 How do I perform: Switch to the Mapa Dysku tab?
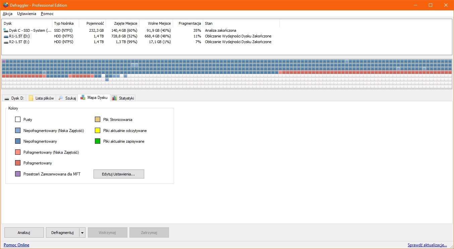[x=94, y=98]
